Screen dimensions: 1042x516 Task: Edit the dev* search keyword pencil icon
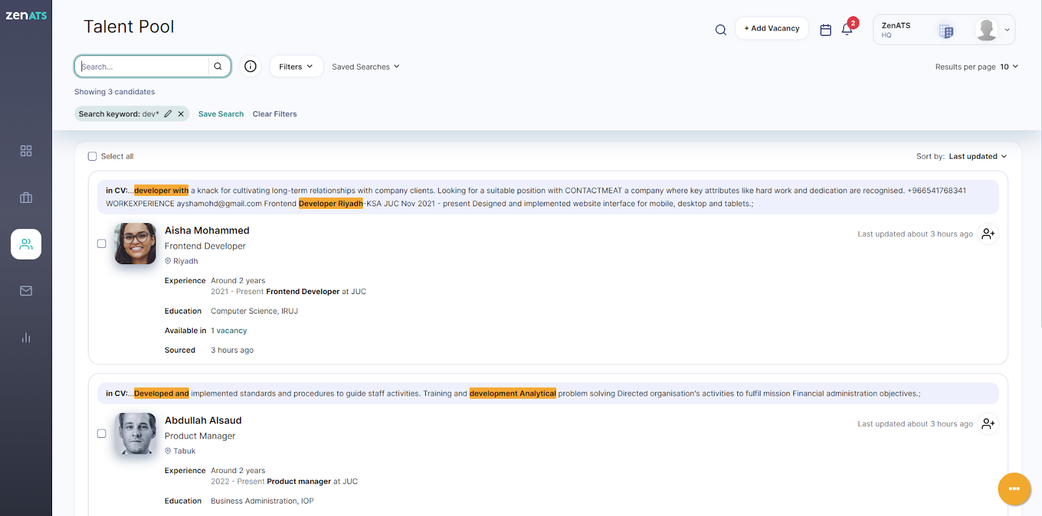168,114
